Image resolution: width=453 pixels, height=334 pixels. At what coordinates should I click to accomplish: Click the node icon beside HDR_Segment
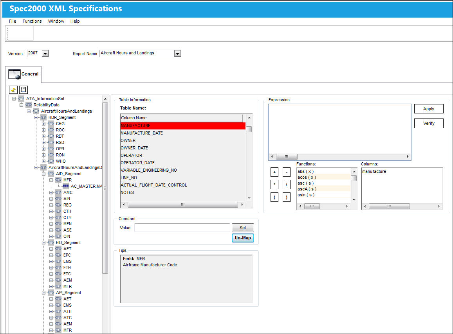pyautogui.click(x=43, y=117)
